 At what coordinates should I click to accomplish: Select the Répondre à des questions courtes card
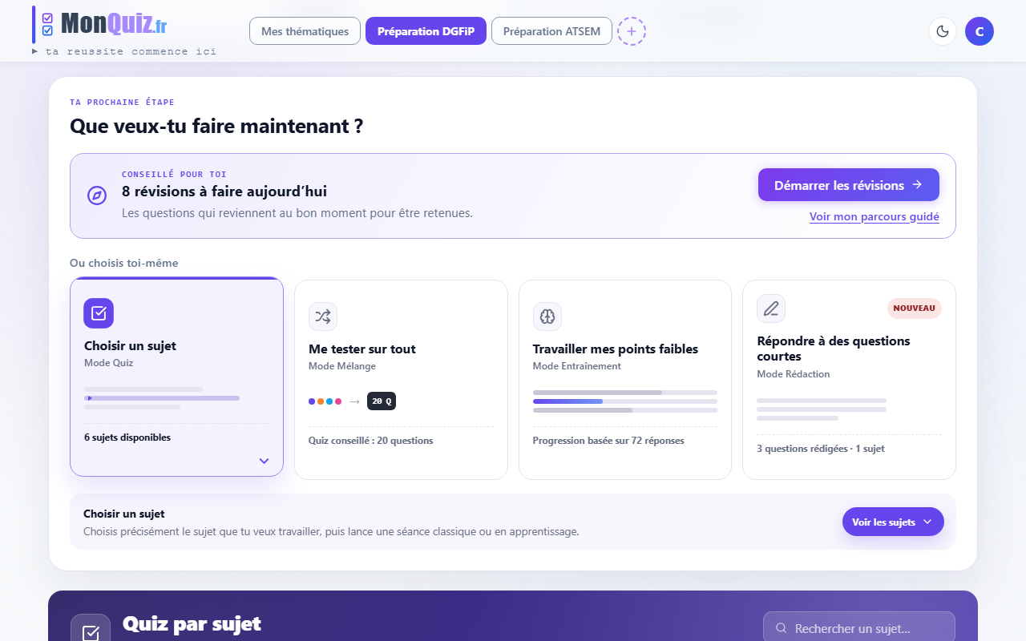[849, 380]
